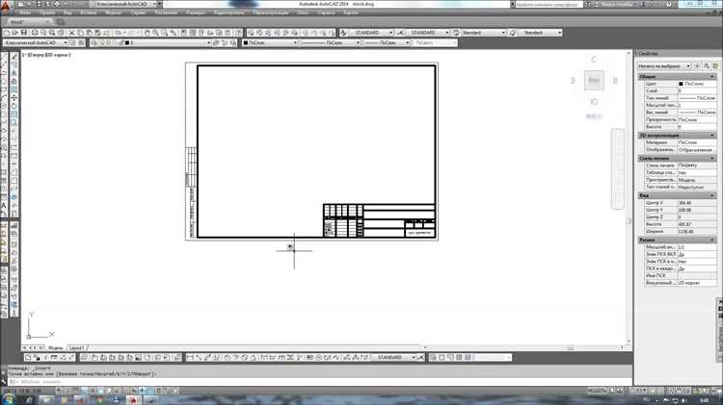
Task: Switch to 'Layout1' tab
Action: [x=76, y=348]
